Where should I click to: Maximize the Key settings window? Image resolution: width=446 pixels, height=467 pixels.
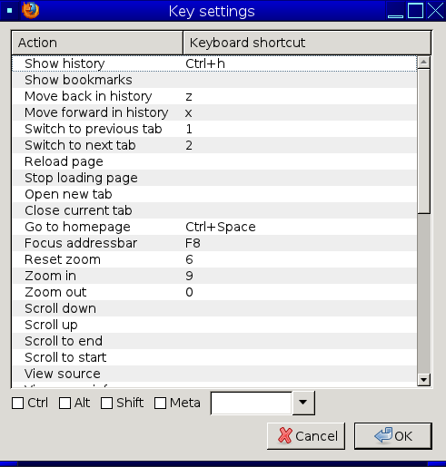click(x=415, y=11)
